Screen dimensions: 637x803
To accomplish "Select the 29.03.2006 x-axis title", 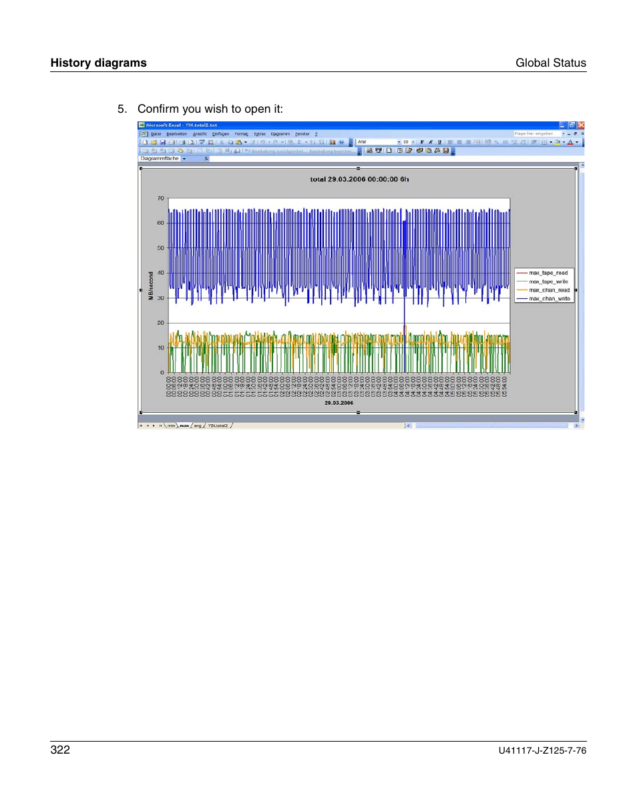I will pos(339,403).
